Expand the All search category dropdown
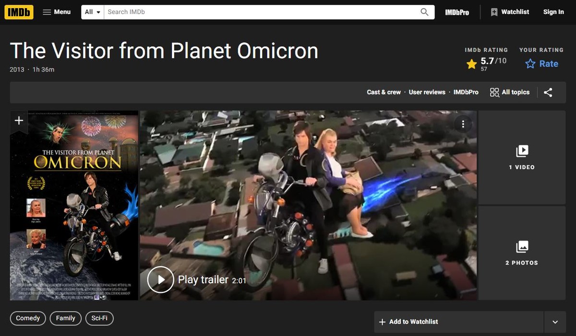 click(93, 12)
